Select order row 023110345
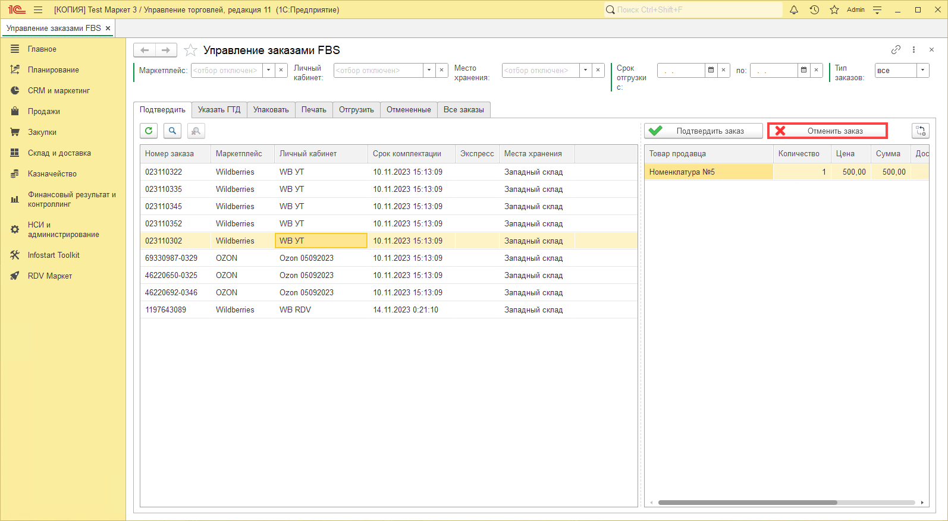Viewport: 948px width, 521px height. click(389, 206)
